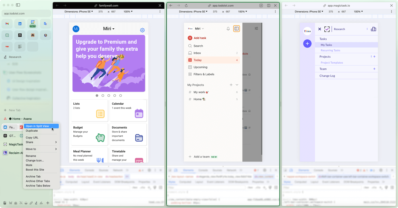Click the split layout icon in Todoist pane header

point(269,5)
